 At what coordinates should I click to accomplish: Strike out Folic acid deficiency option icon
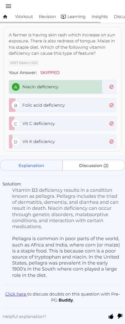point(111,105)
